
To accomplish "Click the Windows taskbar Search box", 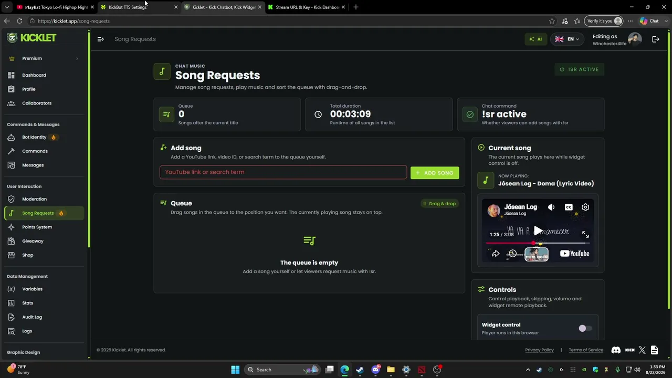I will (x=282, y=370).
